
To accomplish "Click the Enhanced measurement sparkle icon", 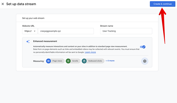I will click(28, 42).
